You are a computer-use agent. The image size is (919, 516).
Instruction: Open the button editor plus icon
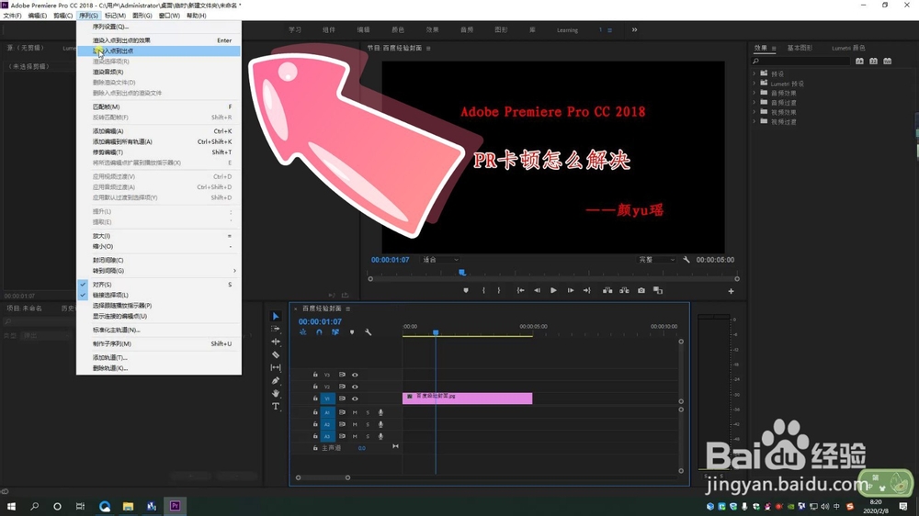coord(731,291)
